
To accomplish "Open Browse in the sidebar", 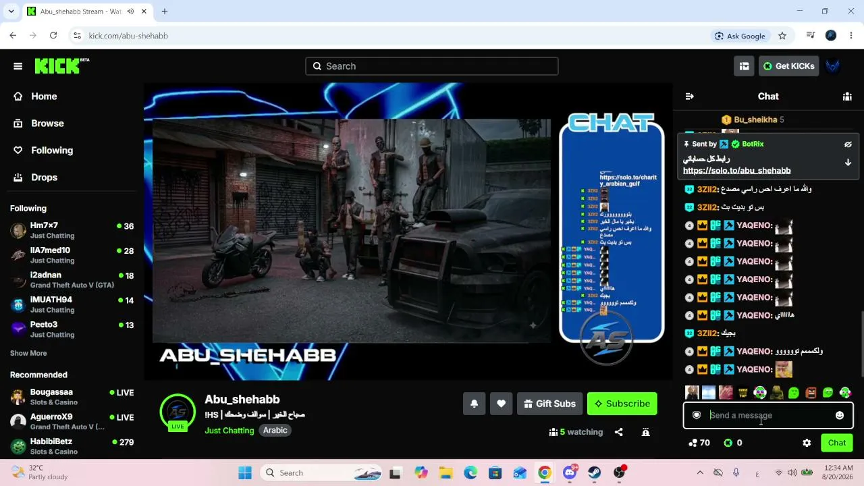I will point(47,124).
